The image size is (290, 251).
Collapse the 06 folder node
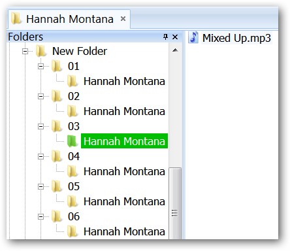[40, 216]
